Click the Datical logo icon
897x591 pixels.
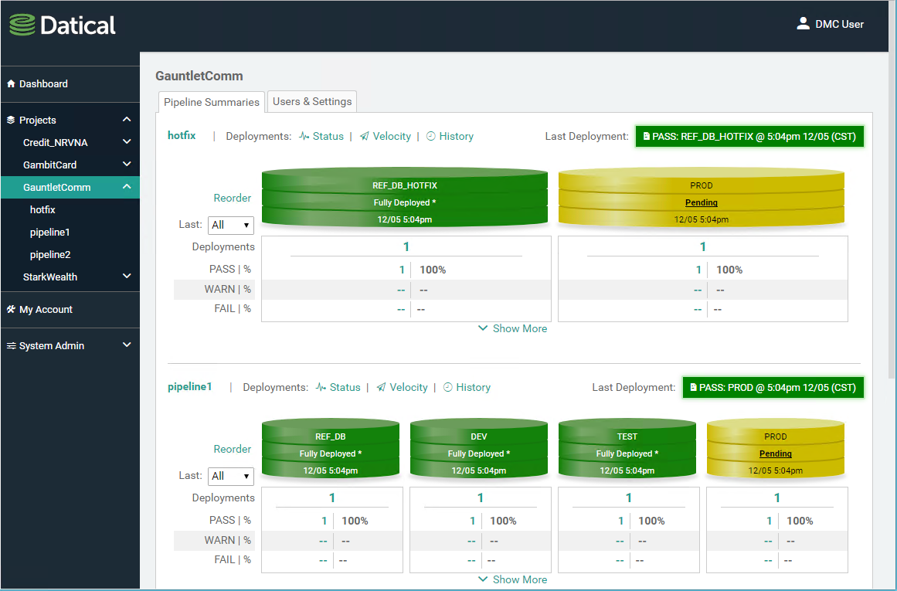(x=22, y=25)
